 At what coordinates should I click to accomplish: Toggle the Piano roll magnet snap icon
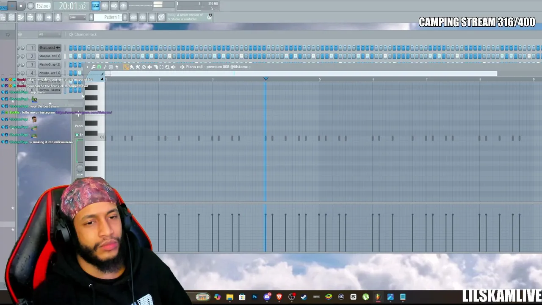coord(99,67)
